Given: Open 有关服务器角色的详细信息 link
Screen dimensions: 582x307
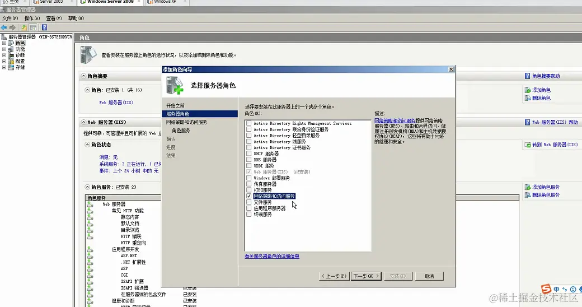Looking at the screenshot, I should pos(272,257).
